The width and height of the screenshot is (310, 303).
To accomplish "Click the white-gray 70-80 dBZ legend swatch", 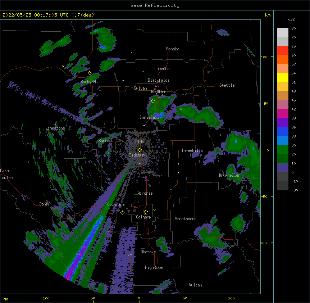I will point(283,33).
